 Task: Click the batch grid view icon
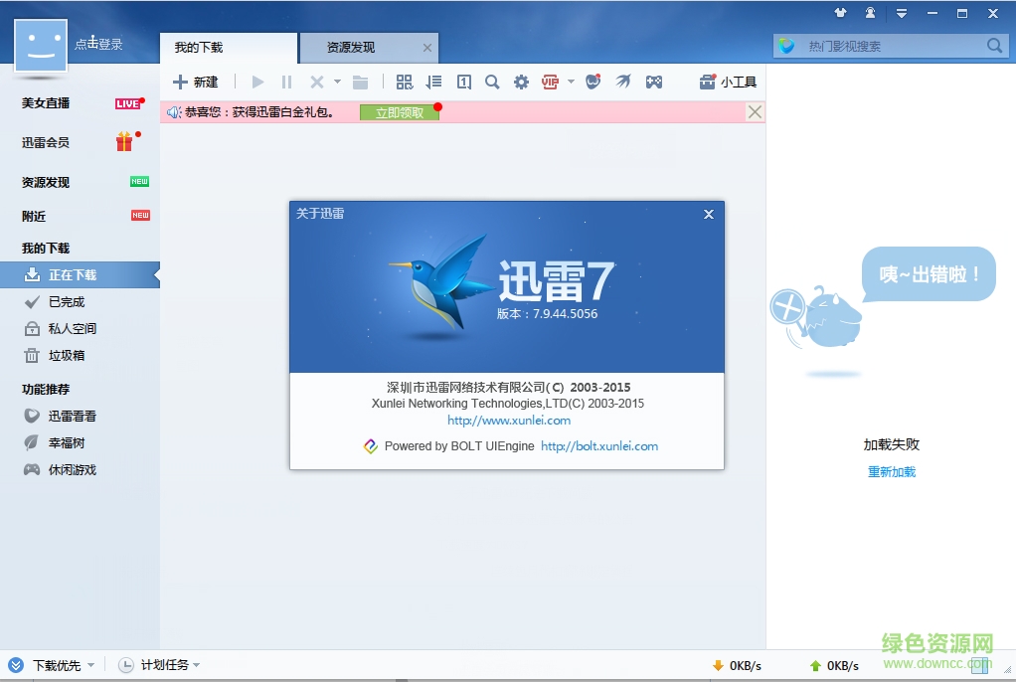coord(405,82)
